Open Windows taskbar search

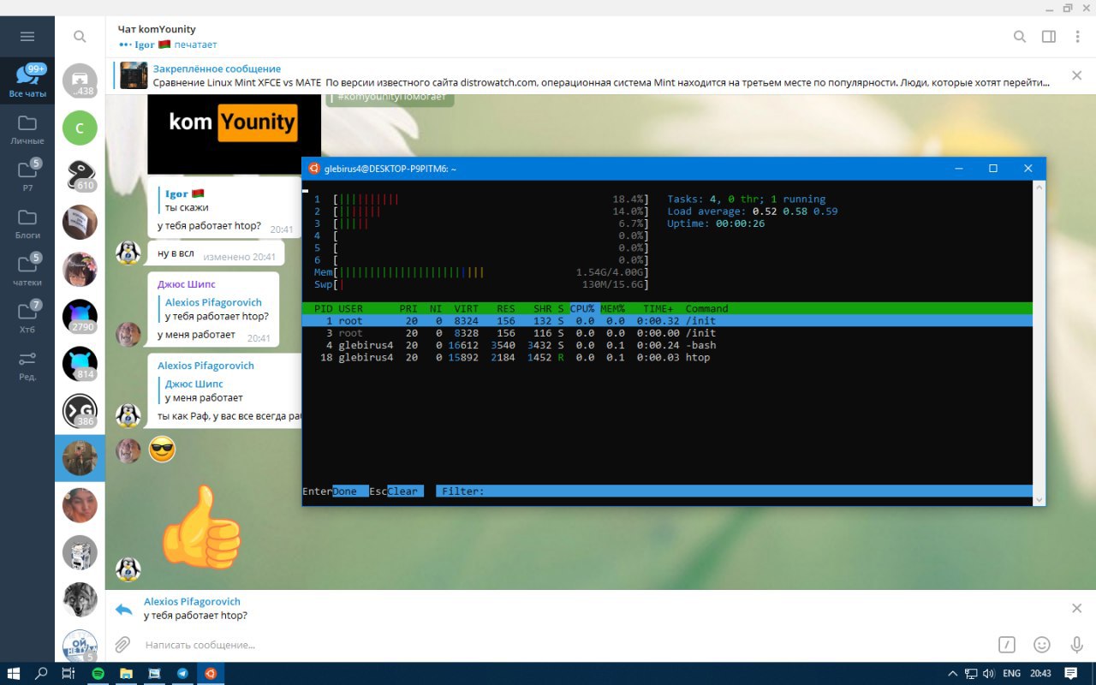coord(41,674)
